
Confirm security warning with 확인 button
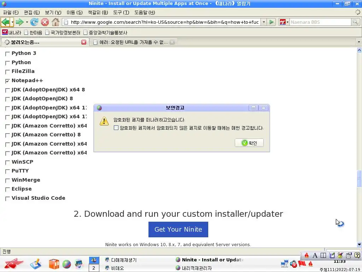249,143
